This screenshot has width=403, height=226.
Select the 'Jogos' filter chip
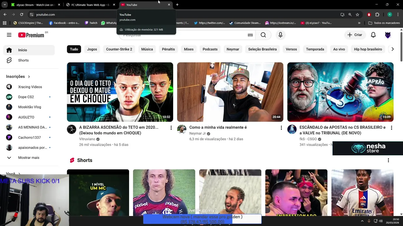pos(92,49)
